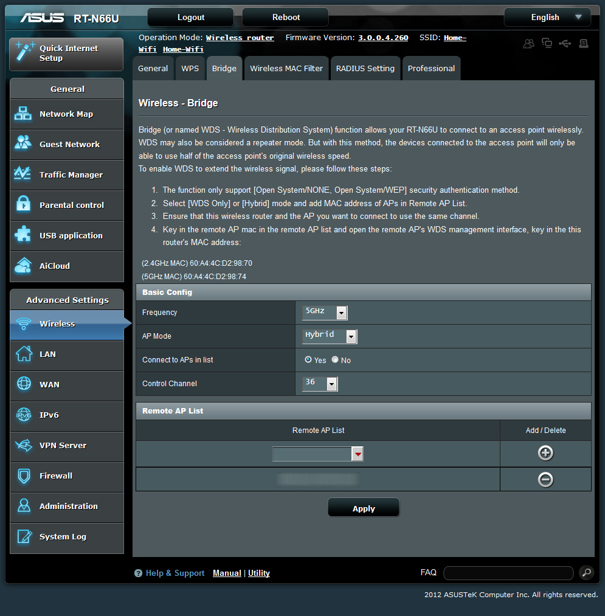Click the WAN globe icon
The image size is (605, 616).
click(24, 384)
